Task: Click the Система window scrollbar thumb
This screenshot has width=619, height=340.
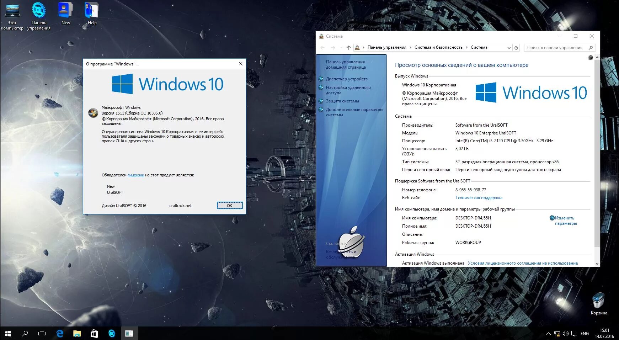Action: (597, 153)
